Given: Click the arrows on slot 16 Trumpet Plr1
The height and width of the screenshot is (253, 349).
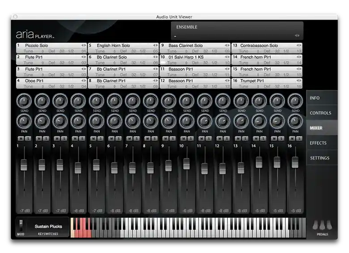Looking at the screenshot, I should (299, 81).
